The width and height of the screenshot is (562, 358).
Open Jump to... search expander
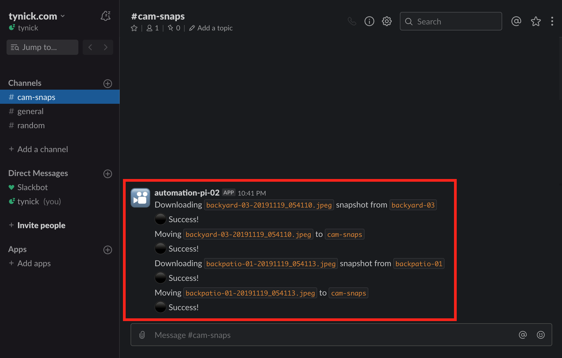coord(43,47)
